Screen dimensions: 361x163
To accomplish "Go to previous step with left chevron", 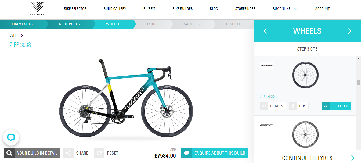I will 265,31.
